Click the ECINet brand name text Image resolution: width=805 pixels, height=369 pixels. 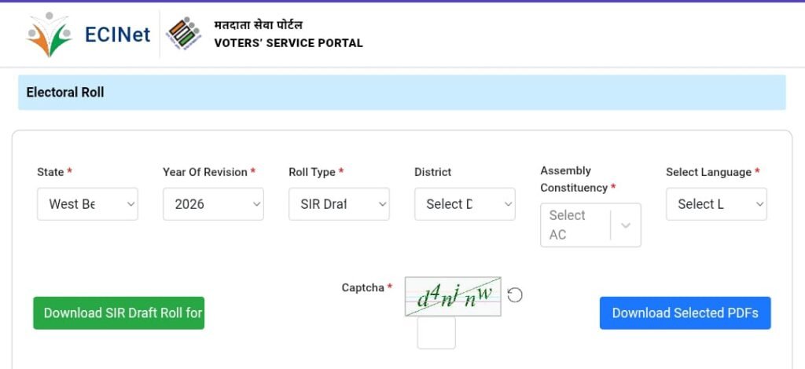click(118, 35)
